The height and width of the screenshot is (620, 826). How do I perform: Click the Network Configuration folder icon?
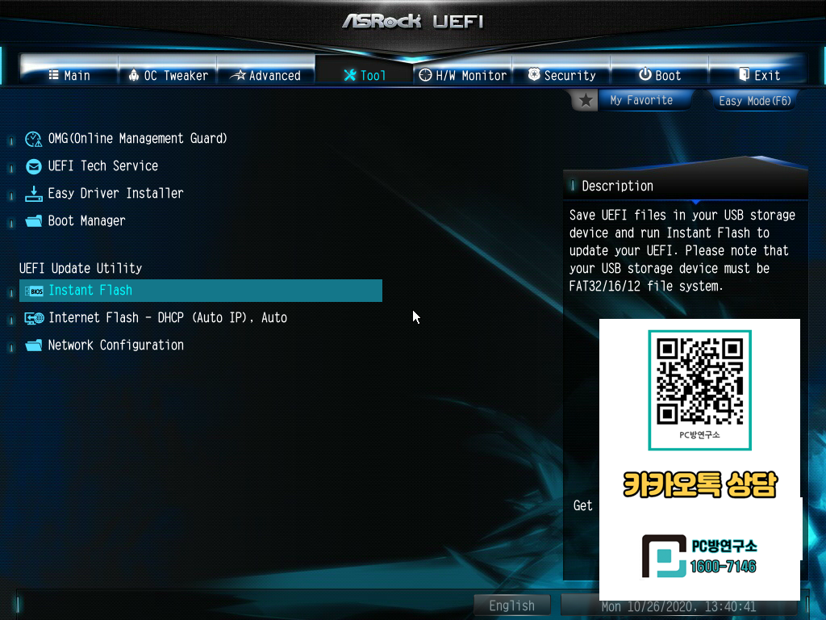click(x=34, y=346)
